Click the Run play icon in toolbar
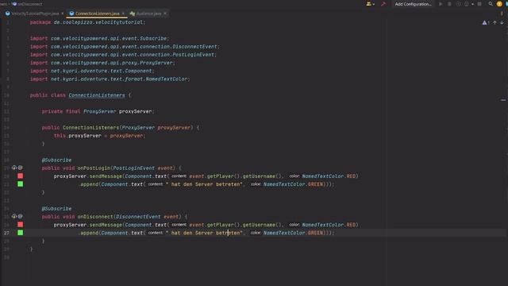Screen dimensions: 508x286 tap(441, 4)
